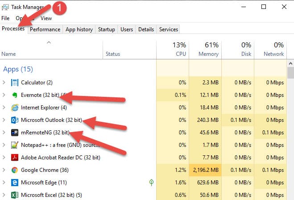Screen dimensions: 294x200
Task: Select the Calculator (2) row
Action: click(x=143, y=83)
